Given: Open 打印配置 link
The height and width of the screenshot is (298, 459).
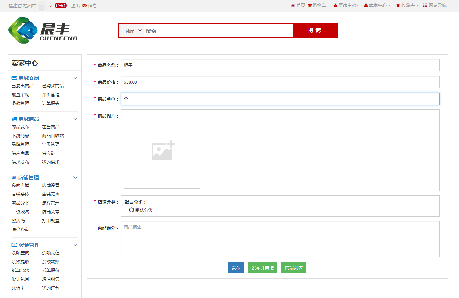Looking at the screenshot, I should (51, 221).
